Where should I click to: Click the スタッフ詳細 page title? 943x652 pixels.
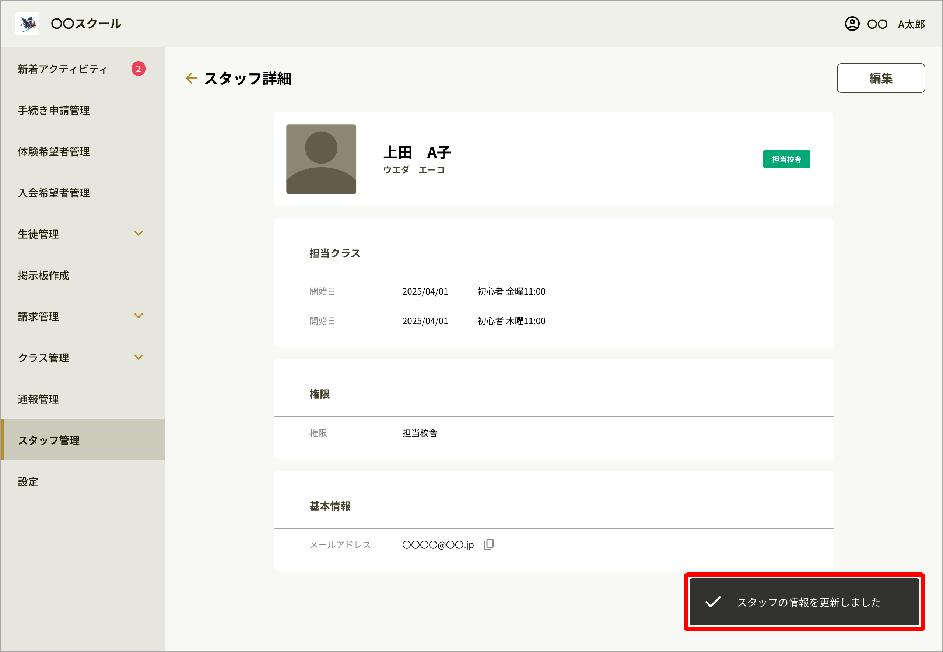tap(248, 78)
